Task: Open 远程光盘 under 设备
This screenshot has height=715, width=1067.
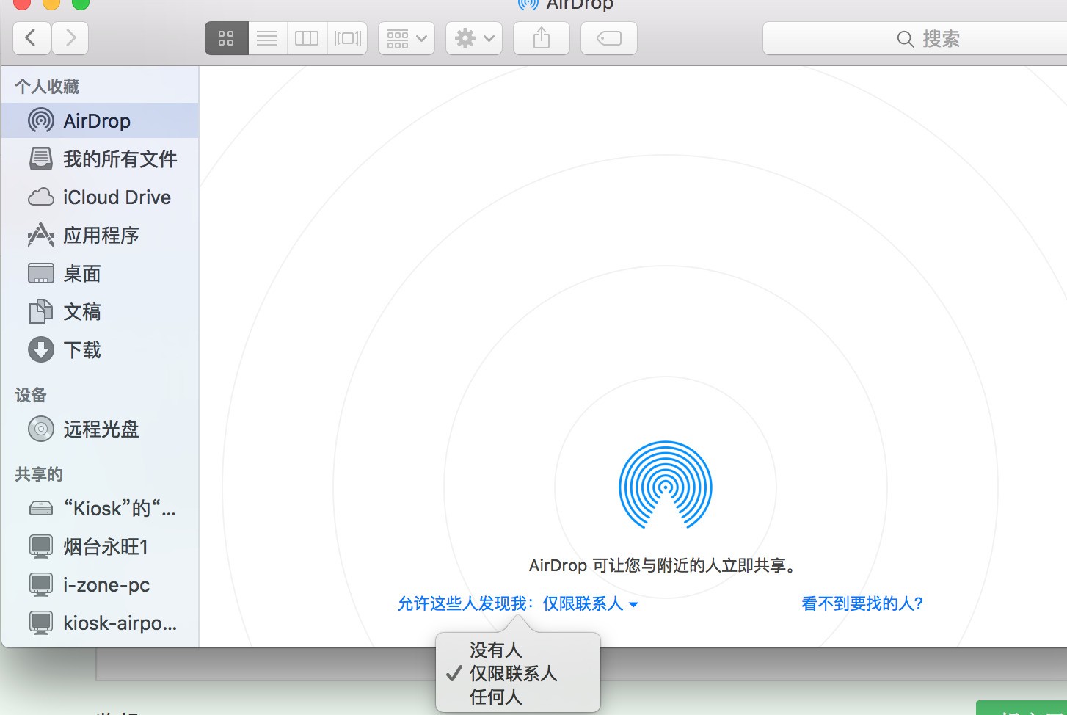Action: [102, 429]
